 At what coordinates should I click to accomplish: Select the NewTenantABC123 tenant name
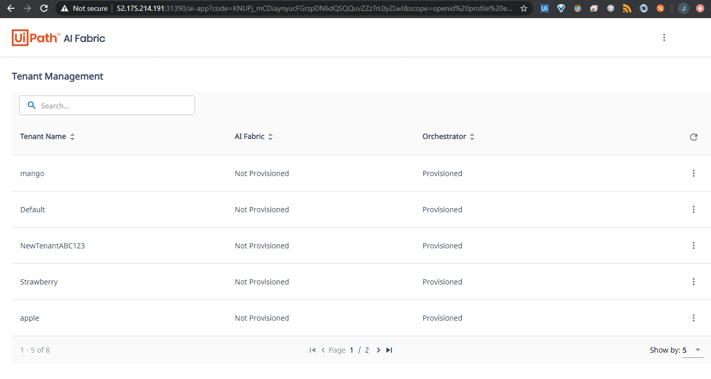(x=52, y=246)
